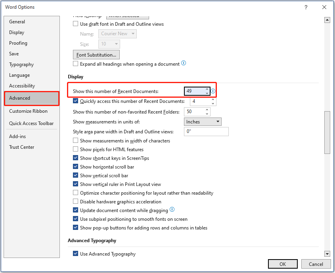Open the Help question mark in title bar
335x273 pixels.
point(306,7)
